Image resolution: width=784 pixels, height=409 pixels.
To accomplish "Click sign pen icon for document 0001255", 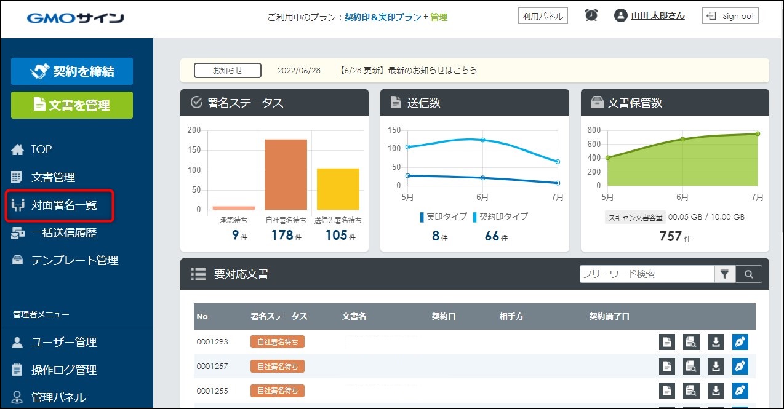I will tap(740, 391).
